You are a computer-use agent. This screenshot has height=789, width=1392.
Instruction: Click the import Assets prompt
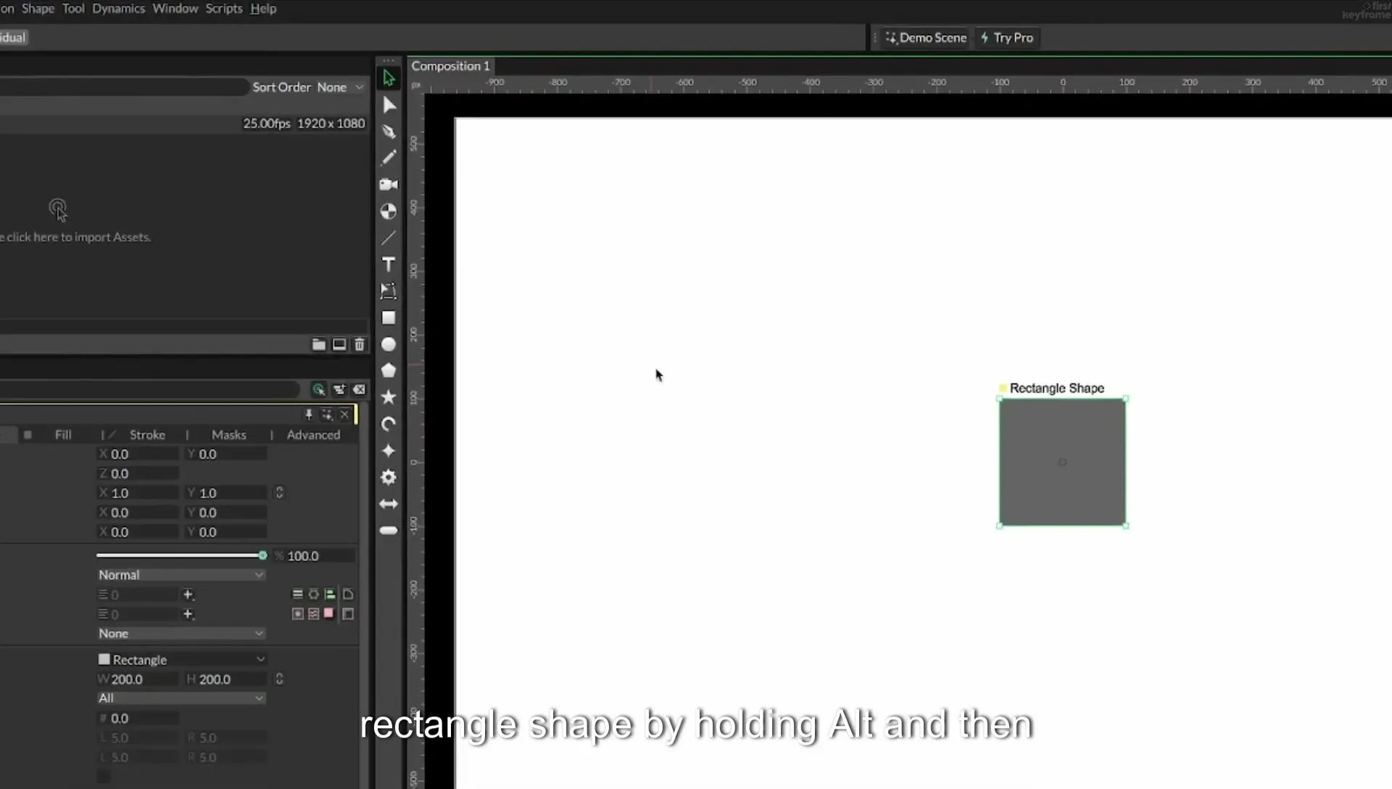pos(75,237)
